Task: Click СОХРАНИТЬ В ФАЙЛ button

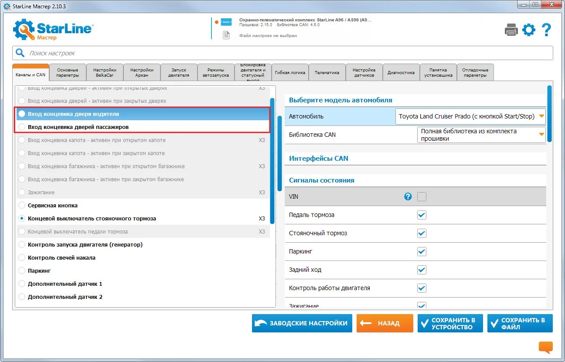Action: pos(520,323)
